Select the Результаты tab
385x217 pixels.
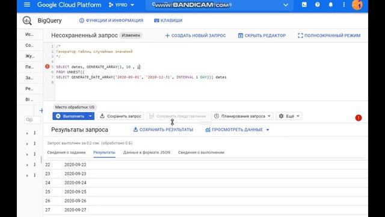tap(104, 153)
